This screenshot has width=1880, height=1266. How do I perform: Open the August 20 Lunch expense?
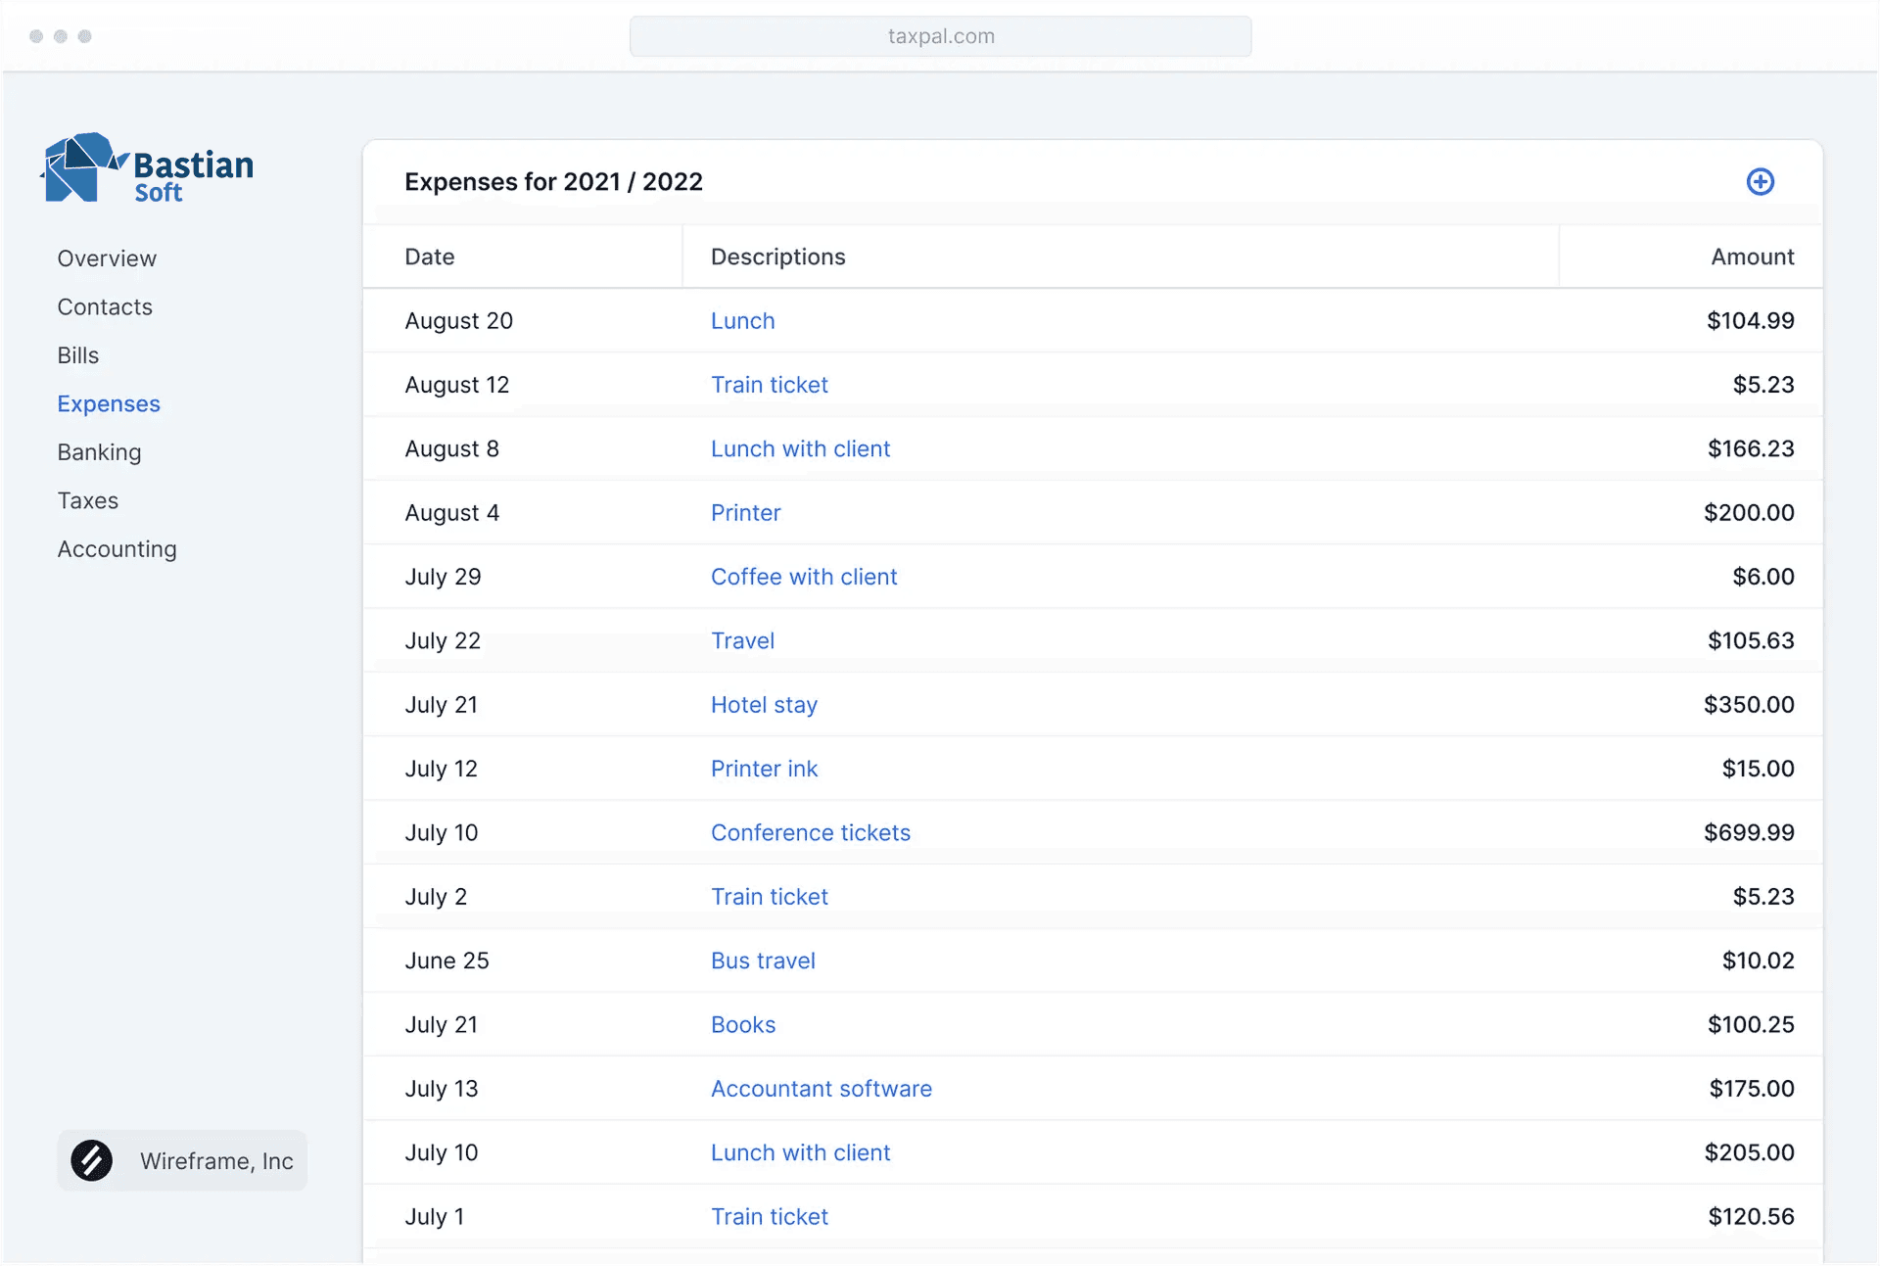tap(742, 321)
